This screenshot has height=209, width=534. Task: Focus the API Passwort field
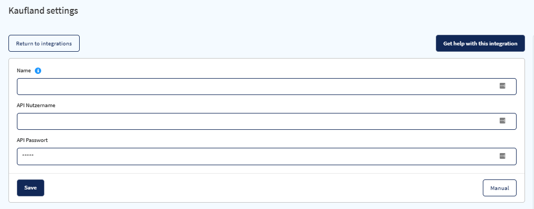[266, 156]
